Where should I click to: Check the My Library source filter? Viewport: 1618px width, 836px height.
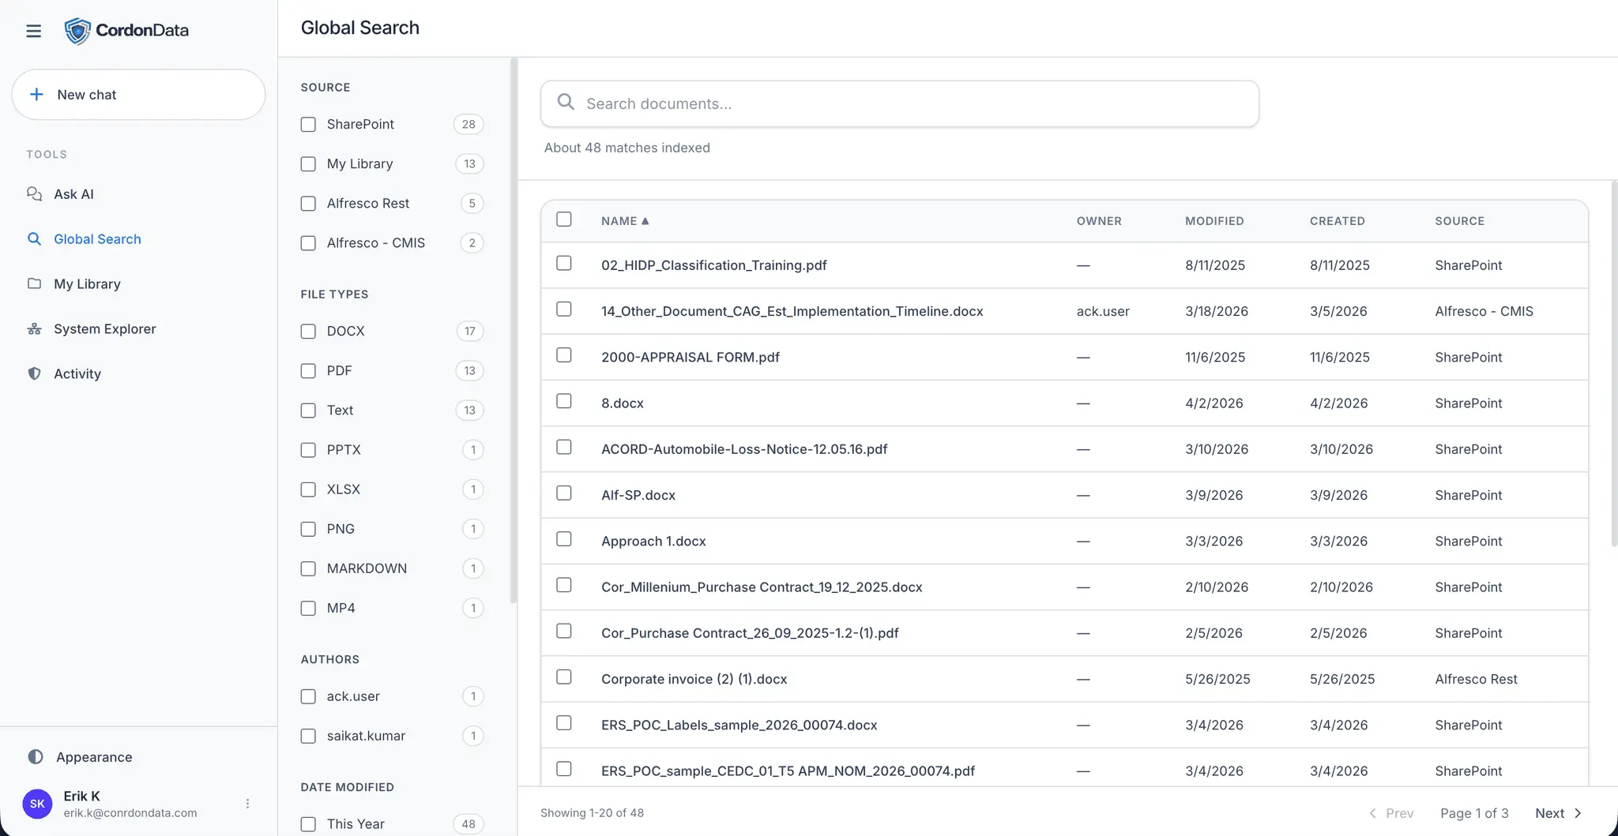308,164
